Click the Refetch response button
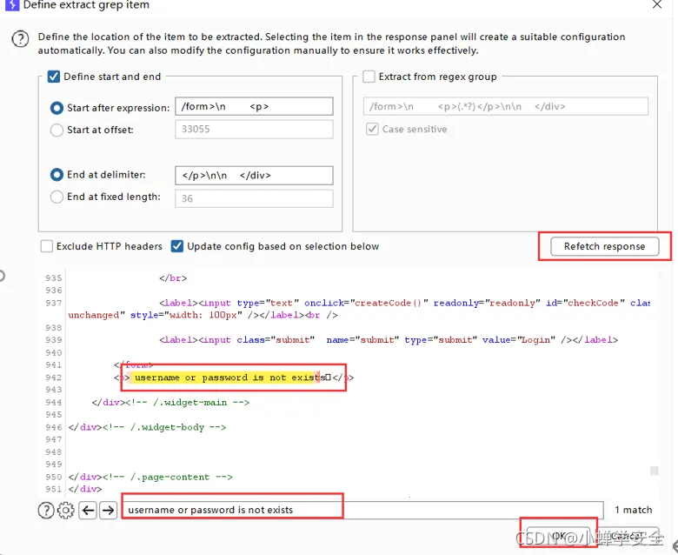 [x=604, y=246]
